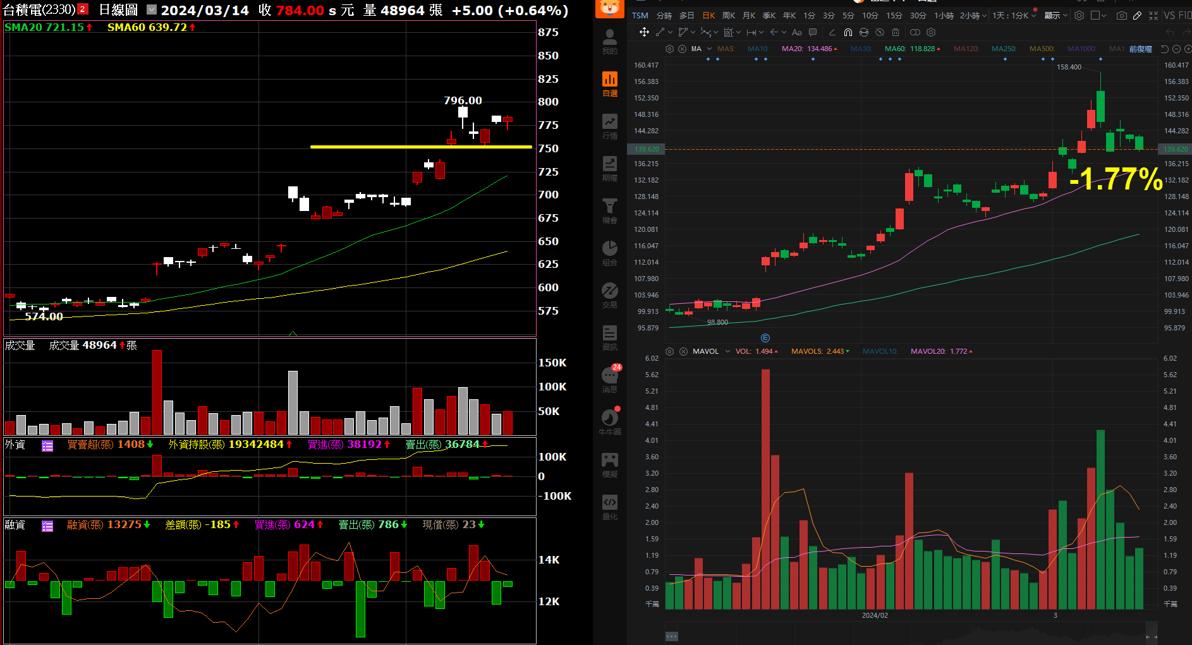Image resolution: width=1192 pixels, height=645 pixels.
Task: Switch to 月K monthly tab
Action: [749, 16]
